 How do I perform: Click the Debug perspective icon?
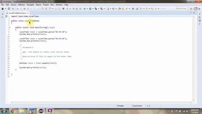pos(199,9)
